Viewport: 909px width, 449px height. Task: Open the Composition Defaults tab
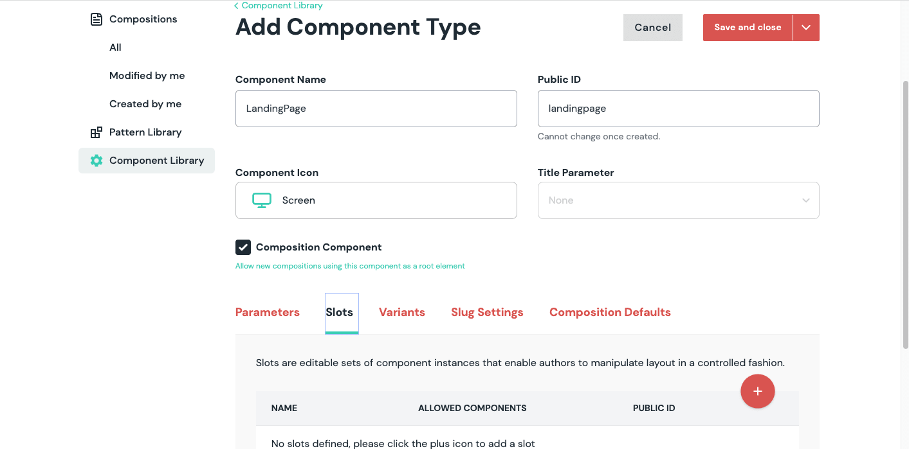pos(610,312)
